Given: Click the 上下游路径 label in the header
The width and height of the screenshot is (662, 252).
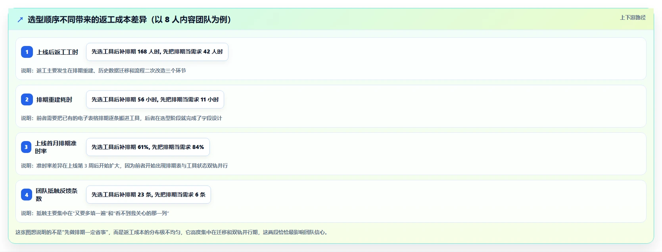Looking at the screenshot, I should (x=633, y=17).
